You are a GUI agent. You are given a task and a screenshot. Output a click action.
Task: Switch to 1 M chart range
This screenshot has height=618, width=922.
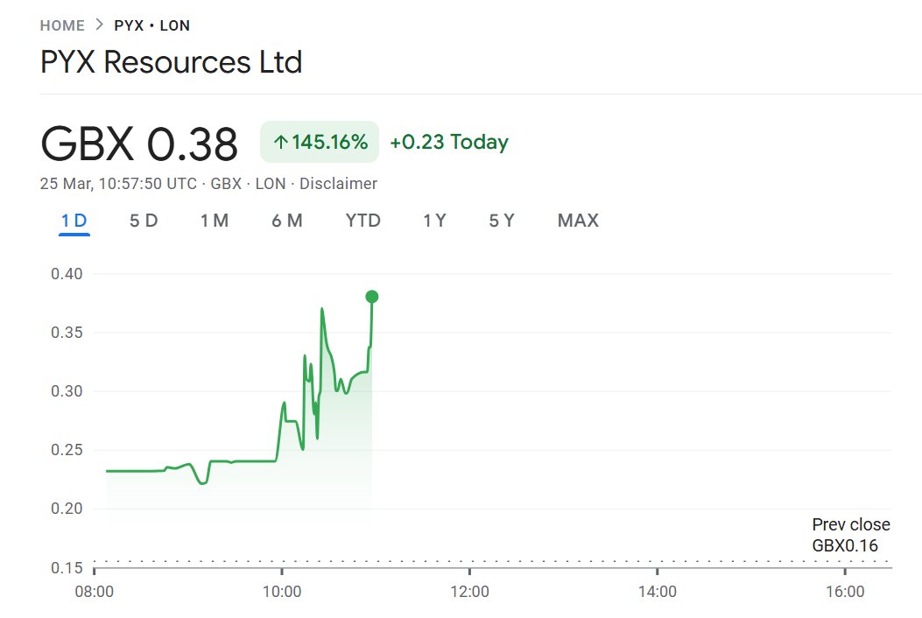pyautogui.click(x=215, y=221)
